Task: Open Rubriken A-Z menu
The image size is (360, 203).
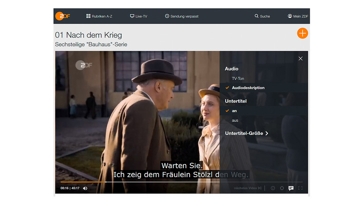Action: coord(99,16)
